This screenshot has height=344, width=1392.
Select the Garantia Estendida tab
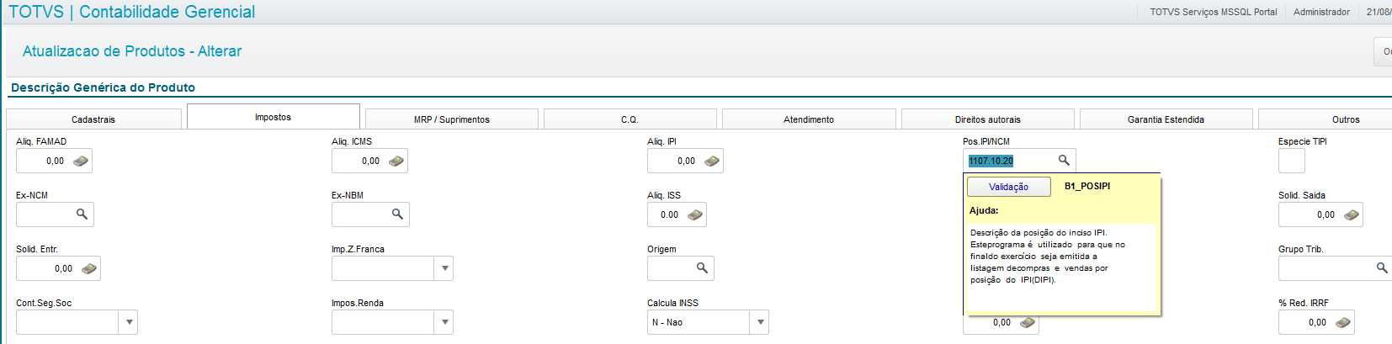point(1166,119)
